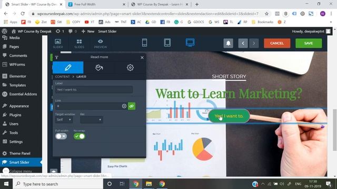
Task: Click the CANCEL button
Action: (277, 43)
